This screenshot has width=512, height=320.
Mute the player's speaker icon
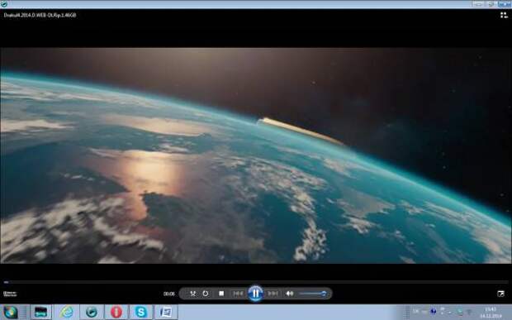(290, 294)
